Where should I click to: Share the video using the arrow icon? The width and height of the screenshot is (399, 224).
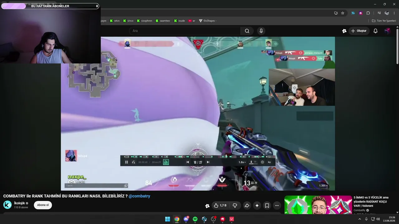(x=247, y=205)
